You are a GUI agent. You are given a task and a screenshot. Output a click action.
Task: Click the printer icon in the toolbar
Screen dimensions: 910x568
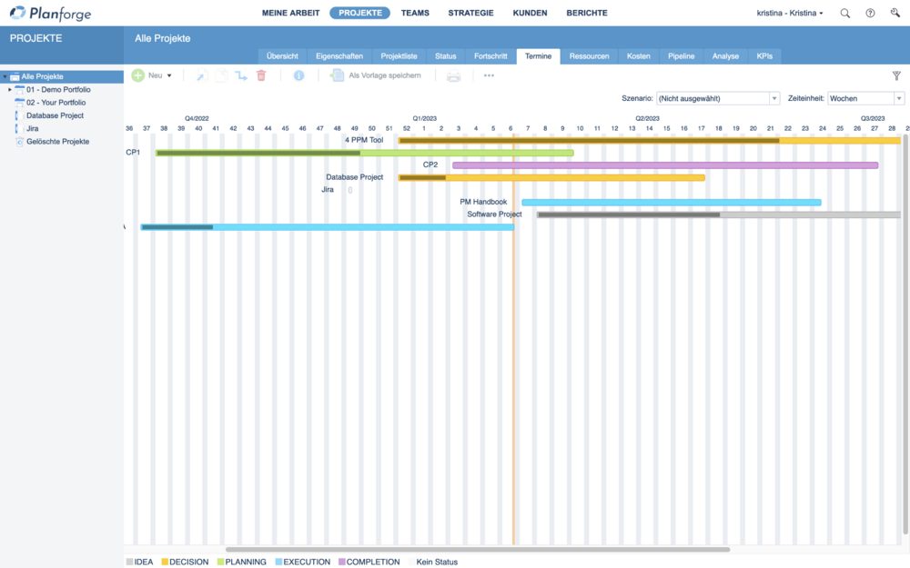pyautogui.click(x=453, y=75)
